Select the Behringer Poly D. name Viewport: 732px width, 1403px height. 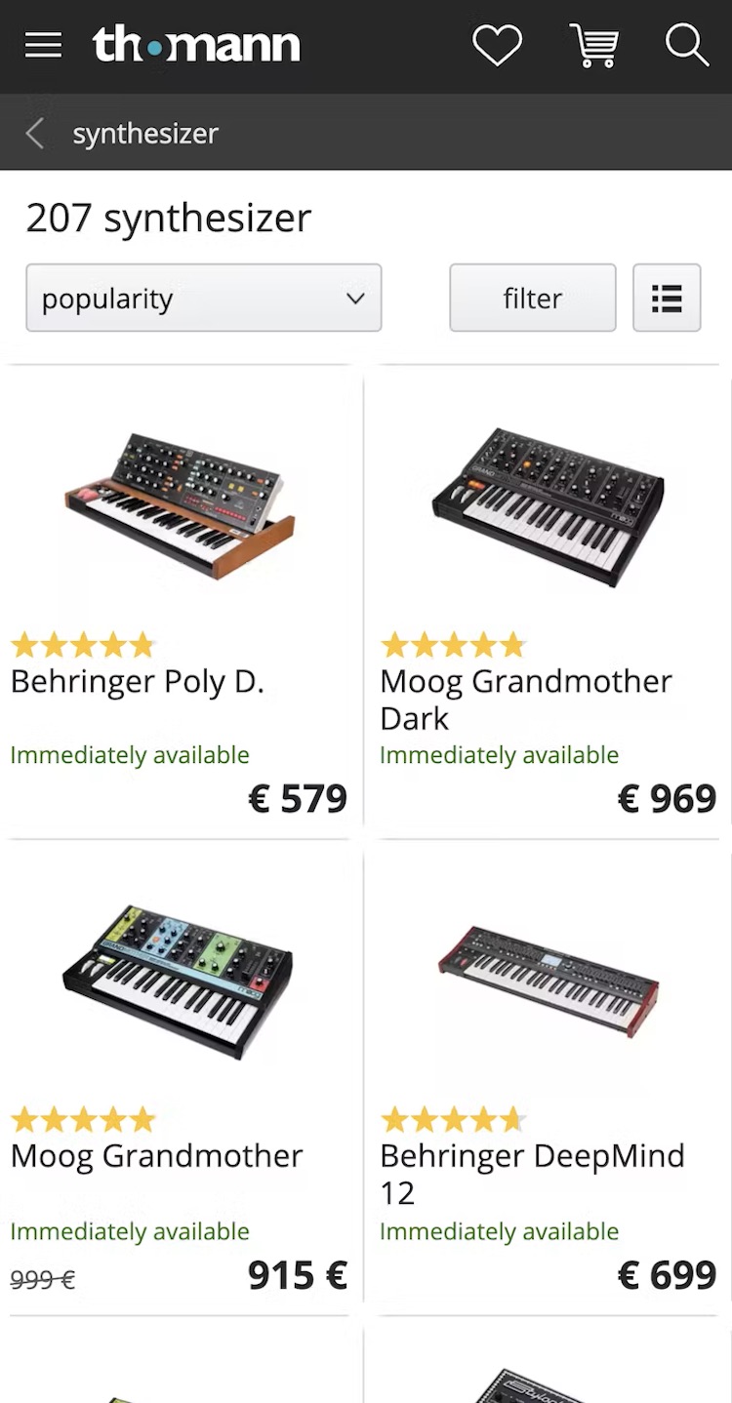tap(137, 682)
